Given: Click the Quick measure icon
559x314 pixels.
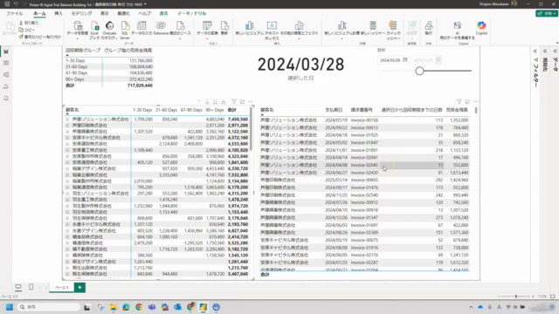Looking at the screenshot, I should click(x=393, y=26).
